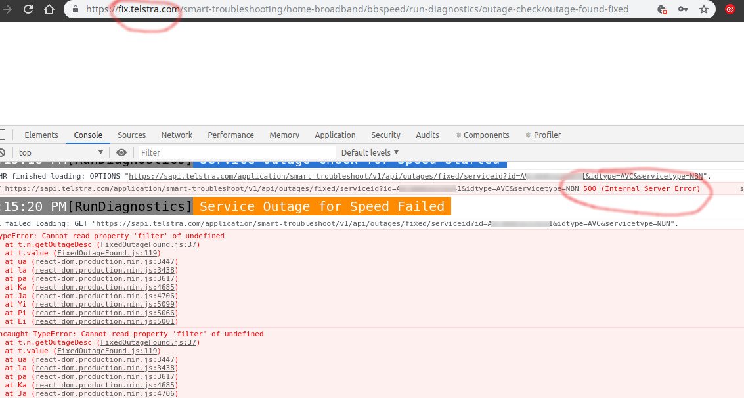Open FixedOutageFound.js:37 in first TypeError stack

[148, 244]
